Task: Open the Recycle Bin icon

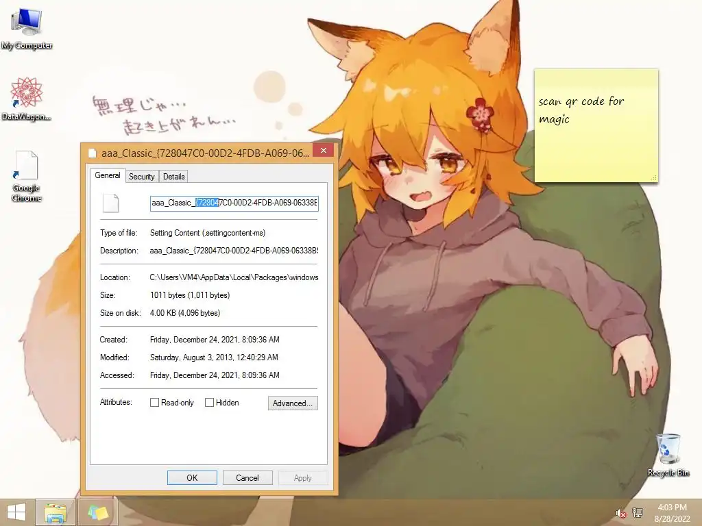Action: click(x=668, y=455)
